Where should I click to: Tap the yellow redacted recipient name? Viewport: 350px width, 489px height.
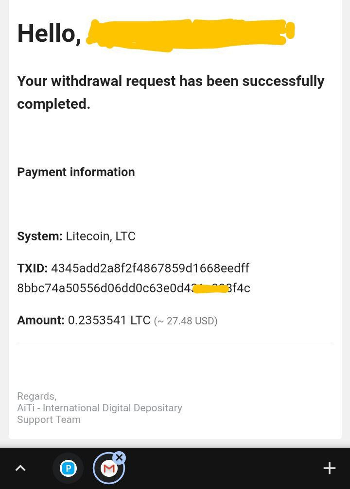click(190, 34)
